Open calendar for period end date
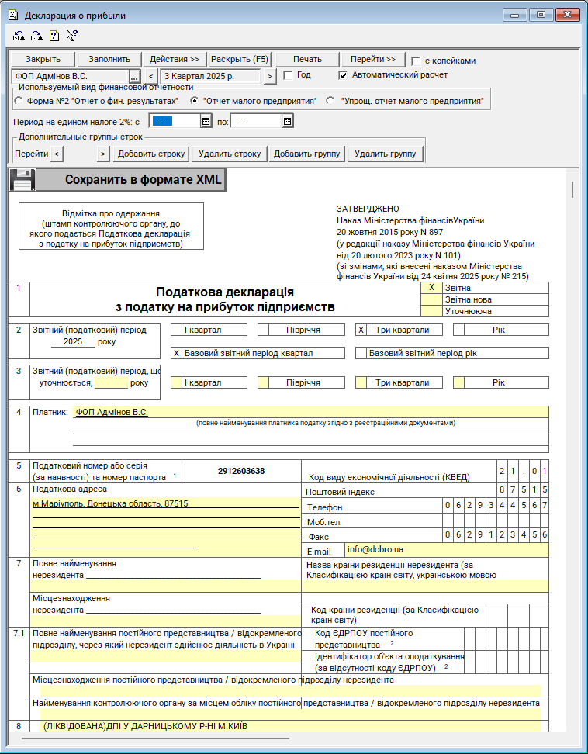 (x=287, y=121)
